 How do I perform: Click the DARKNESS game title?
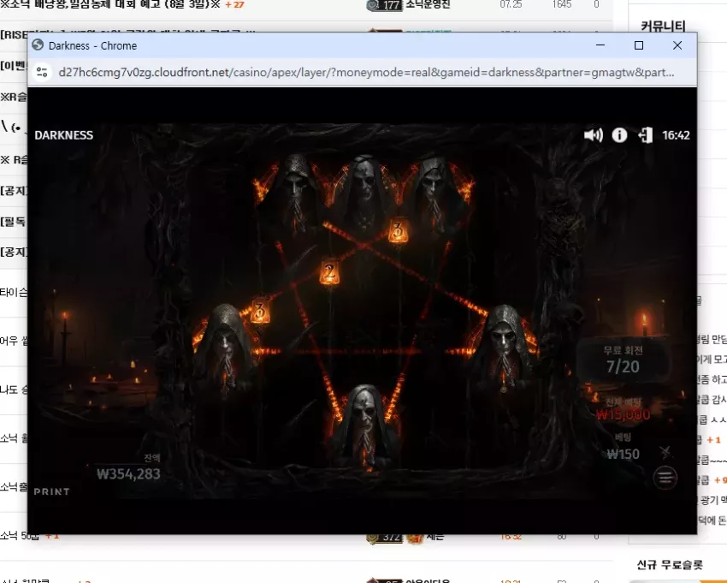pos(64,135)
